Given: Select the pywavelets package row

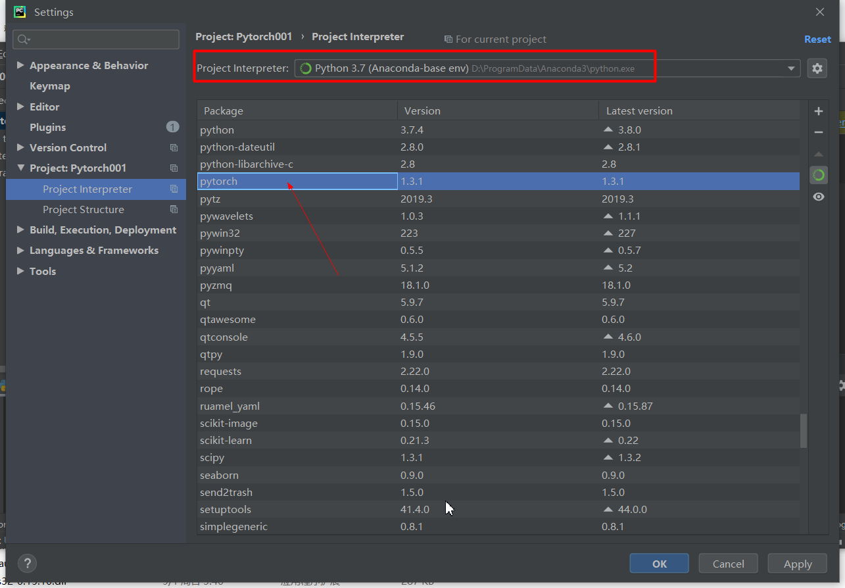Looking at the screenshot, I should [498, 216].
